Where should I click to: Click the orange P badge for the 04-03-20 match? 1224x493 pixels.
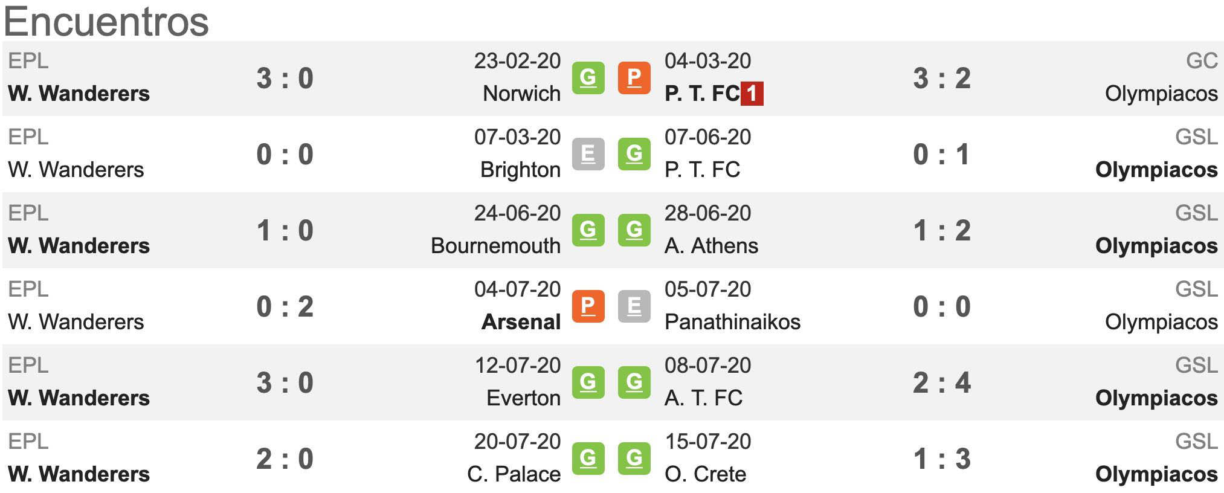(x=634, y=78)
